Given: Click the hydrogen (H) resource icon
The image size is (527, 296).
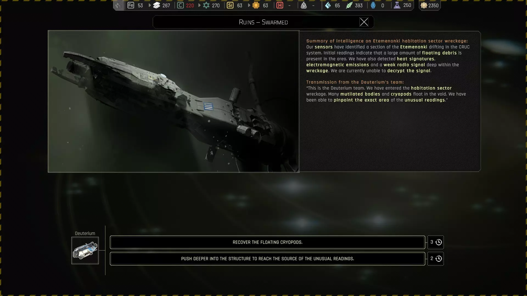Looking at the screenshot, I should coord(280,5).
